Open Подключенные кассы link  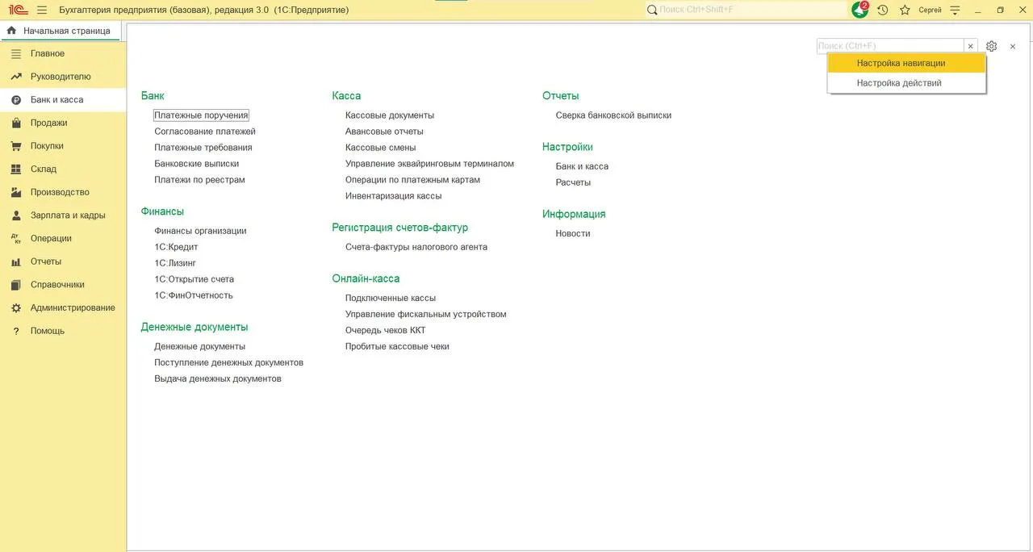[x=391, y=298]
